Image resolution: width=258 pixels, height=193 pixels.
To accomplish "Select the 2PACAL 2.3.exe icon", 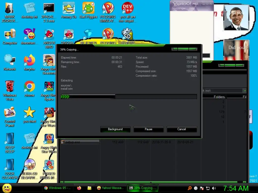I will (49, 12).
